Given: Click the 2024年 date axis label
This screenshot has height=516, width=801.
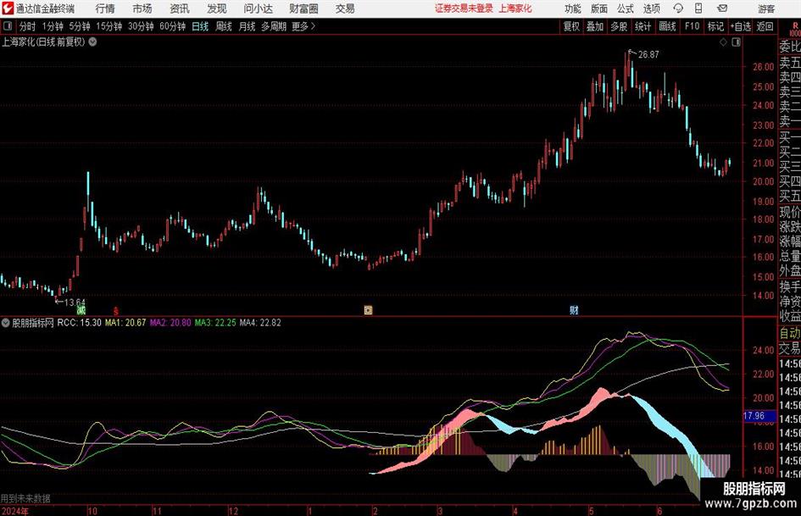Looking at the screenshot, I should click(x=15, y=511).
